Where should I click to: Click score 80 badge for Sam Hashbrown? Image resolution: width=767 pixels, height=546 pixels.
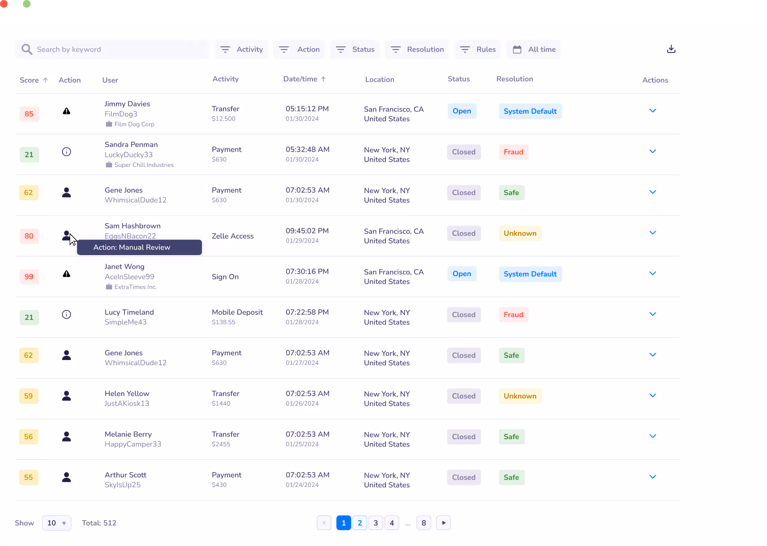tap(29, 236)
